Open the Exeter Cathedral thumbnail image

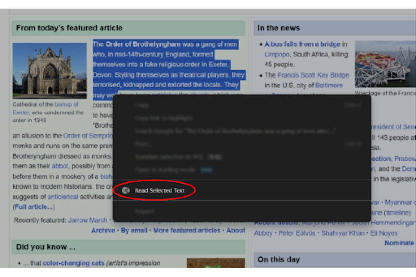click(50, 70)
